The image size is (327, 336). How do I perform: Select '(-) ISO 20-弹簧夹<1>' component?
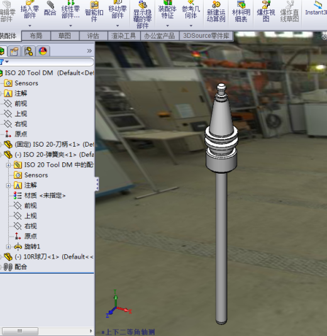pyautogui.click(x=49, y=155)
